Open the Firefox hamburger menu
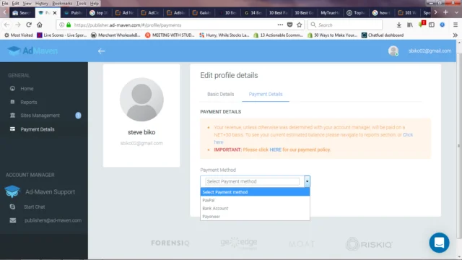 [456, 25]
